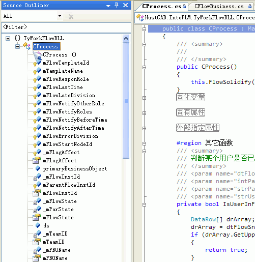The height and width of the screenshot is (262, 255).
Task: Click icon beside mFlowNotifyOtherRole field
Action: coord(37,103)
